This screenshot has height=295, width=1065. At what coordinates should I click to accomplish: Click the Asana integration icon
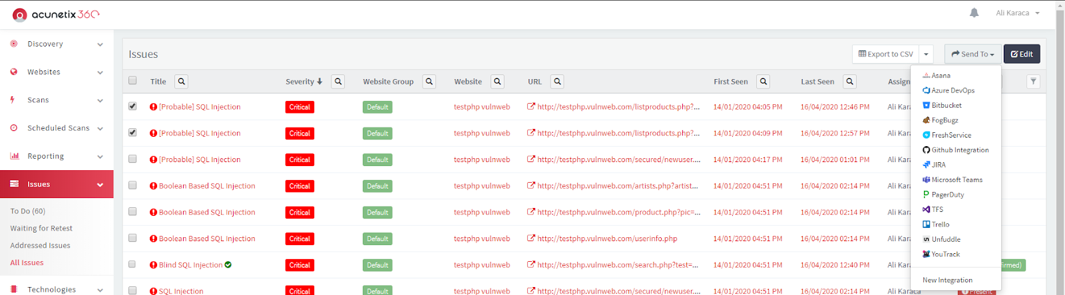click(x=927, y=76)
